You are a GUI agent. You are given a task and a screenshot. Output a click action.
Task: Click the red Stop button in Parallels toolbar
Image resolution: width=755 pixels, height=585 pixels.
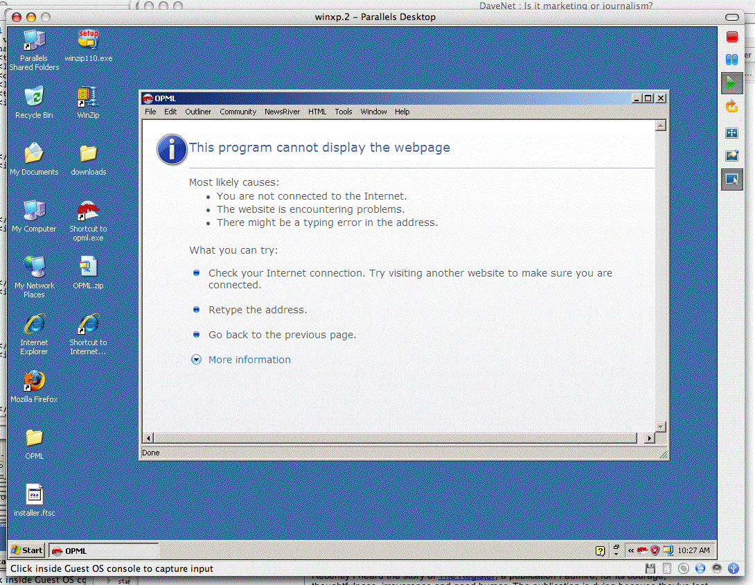coord(731,37)
